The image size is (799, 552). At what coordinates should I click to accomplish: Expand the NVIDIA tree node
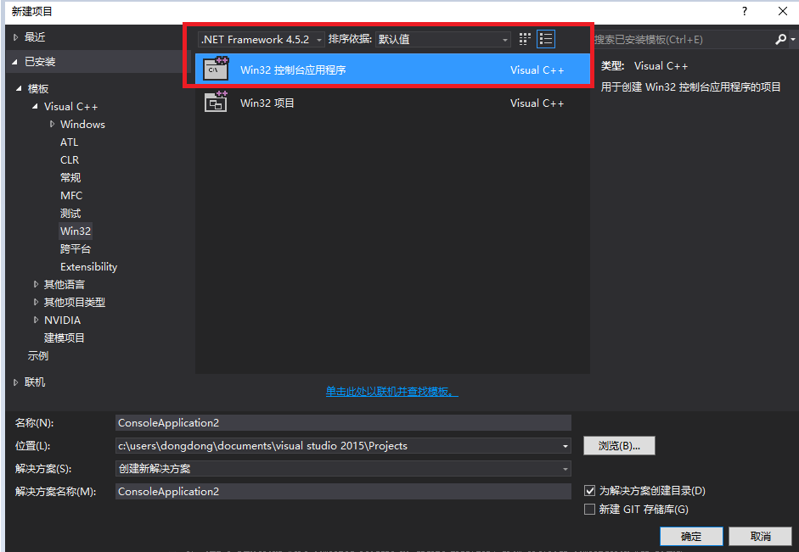coord(36,320)
